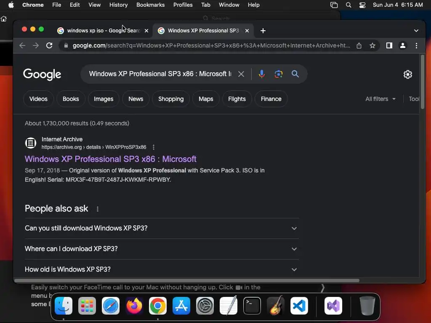Open Google quick settings gear
This screenshot has width=431, height=323.
coord(407,74)
